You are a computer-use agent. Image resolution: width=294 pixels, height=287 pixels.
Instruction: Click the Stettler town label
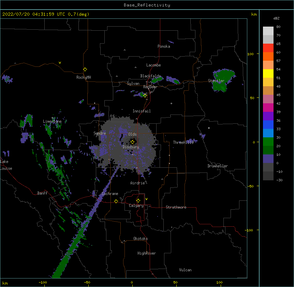(x=216, y=81)
